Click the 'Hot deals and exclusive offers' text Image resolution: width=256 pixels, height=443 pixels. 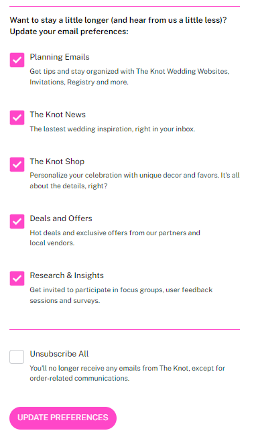[x=115, y=238]
